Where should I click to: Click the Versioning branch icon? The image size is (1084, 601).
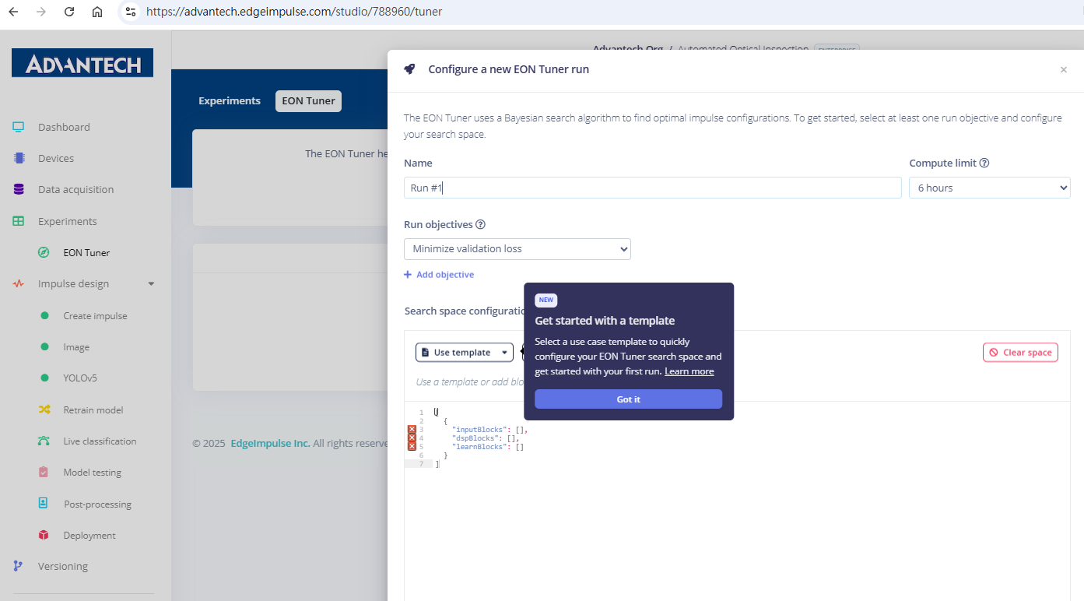[19, 566]
